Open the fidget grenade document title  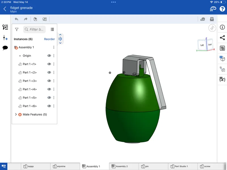tap(22, 8)
